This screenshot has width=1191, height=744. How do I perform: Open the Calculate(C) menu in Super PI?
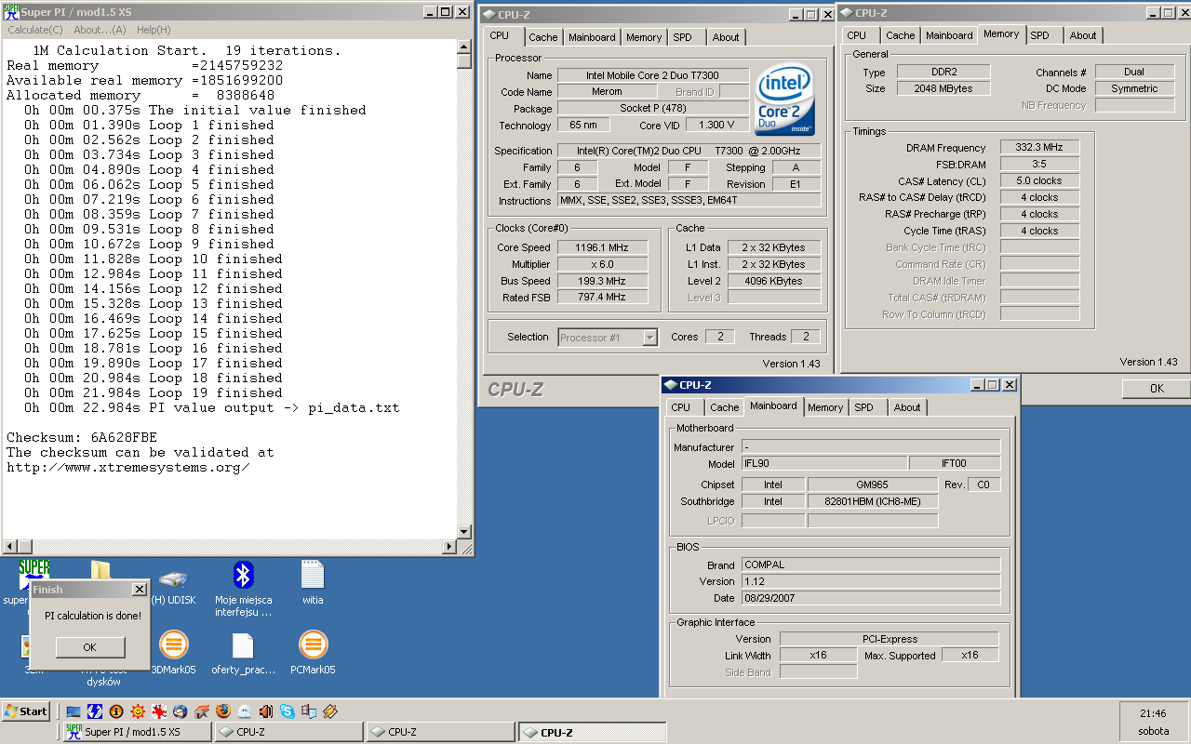(35, 30)
